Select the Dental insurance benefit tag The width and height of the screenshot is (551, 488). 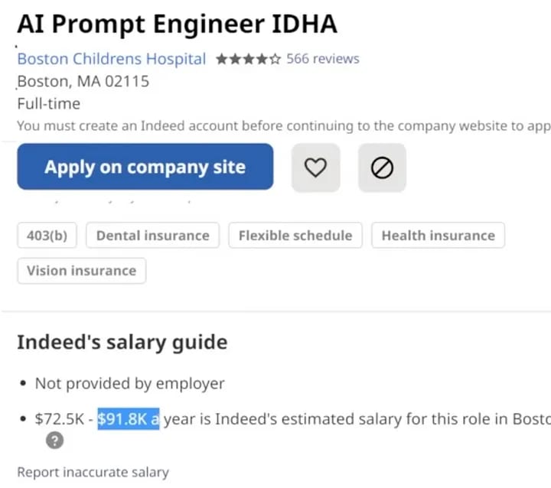click(153, 236)
